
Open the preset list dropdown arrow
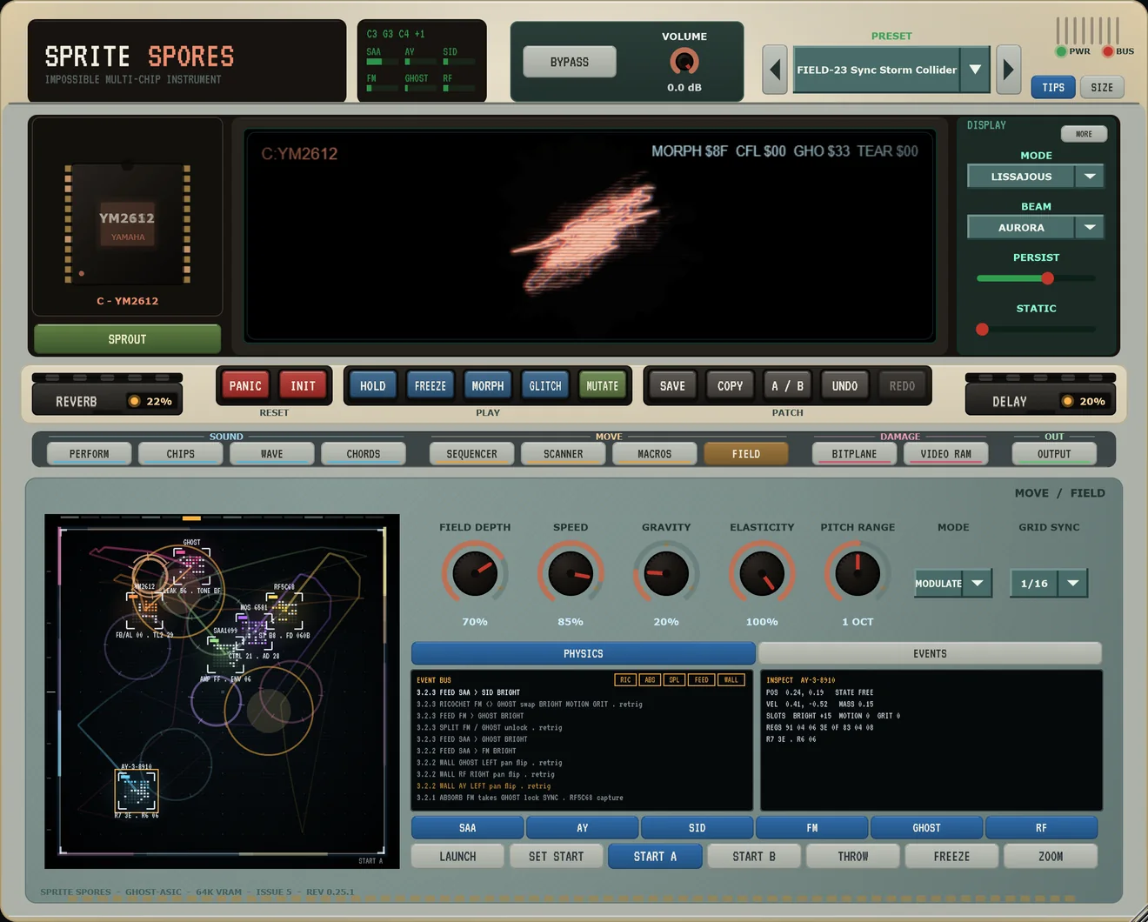pyautogui.click(x=976, y=70)
